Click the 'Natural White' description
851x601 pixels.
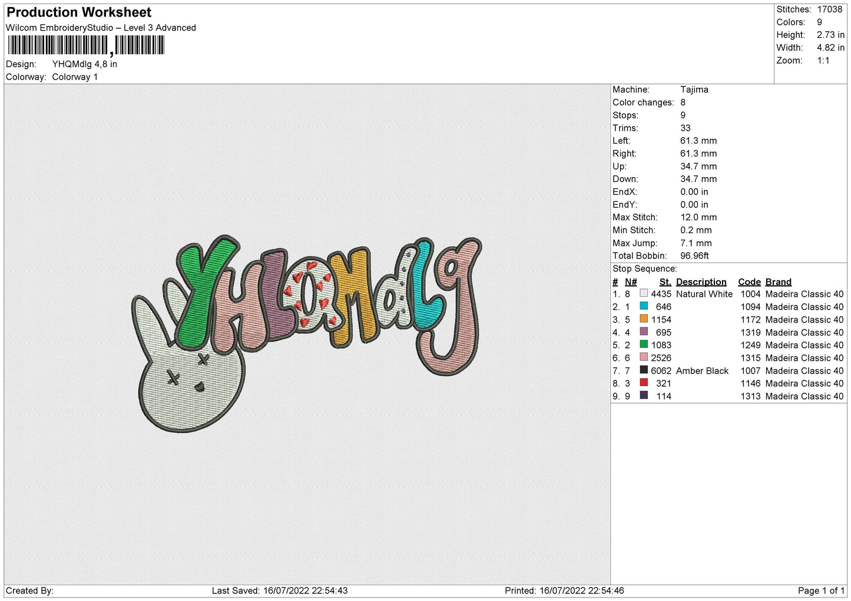pos(704,294)
